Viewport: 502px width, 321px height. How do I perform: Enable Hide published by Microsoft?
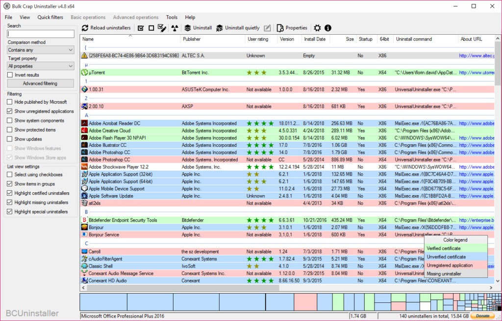tap(10, 102)
